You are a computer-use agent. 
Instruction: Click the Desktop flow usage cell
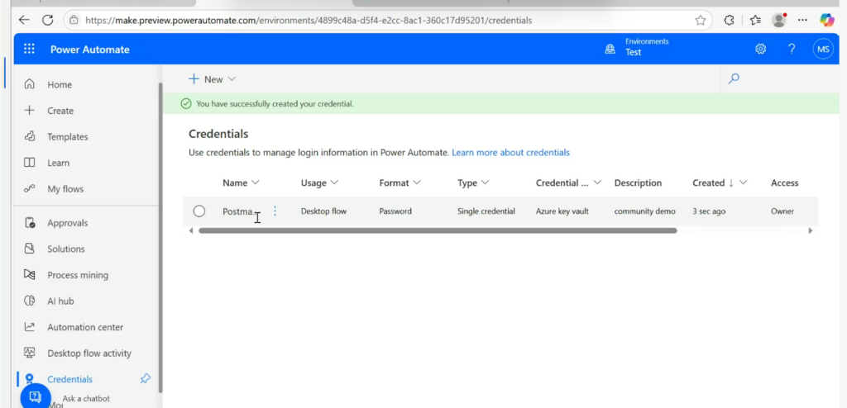323,211
